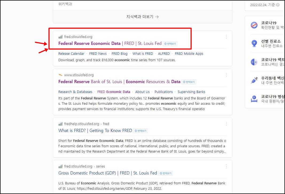Click the 우리동네 백신 syringe icon
This screenshot has width=285, height=194.
(x=254, y=80)
